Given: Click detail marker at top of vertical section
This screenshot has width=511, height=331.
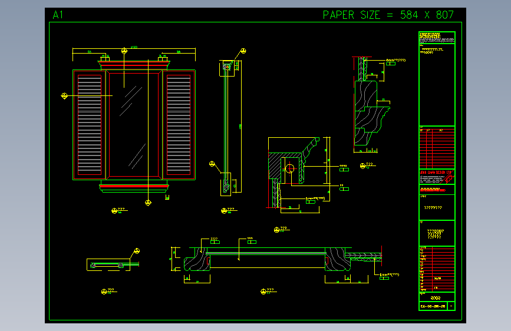Looking at the screenshot, I should coord(243,51).
